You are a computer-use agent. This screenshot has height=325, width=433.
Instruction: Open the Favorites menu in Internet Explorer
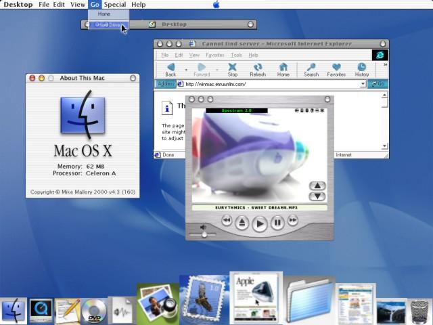(215, 55)
